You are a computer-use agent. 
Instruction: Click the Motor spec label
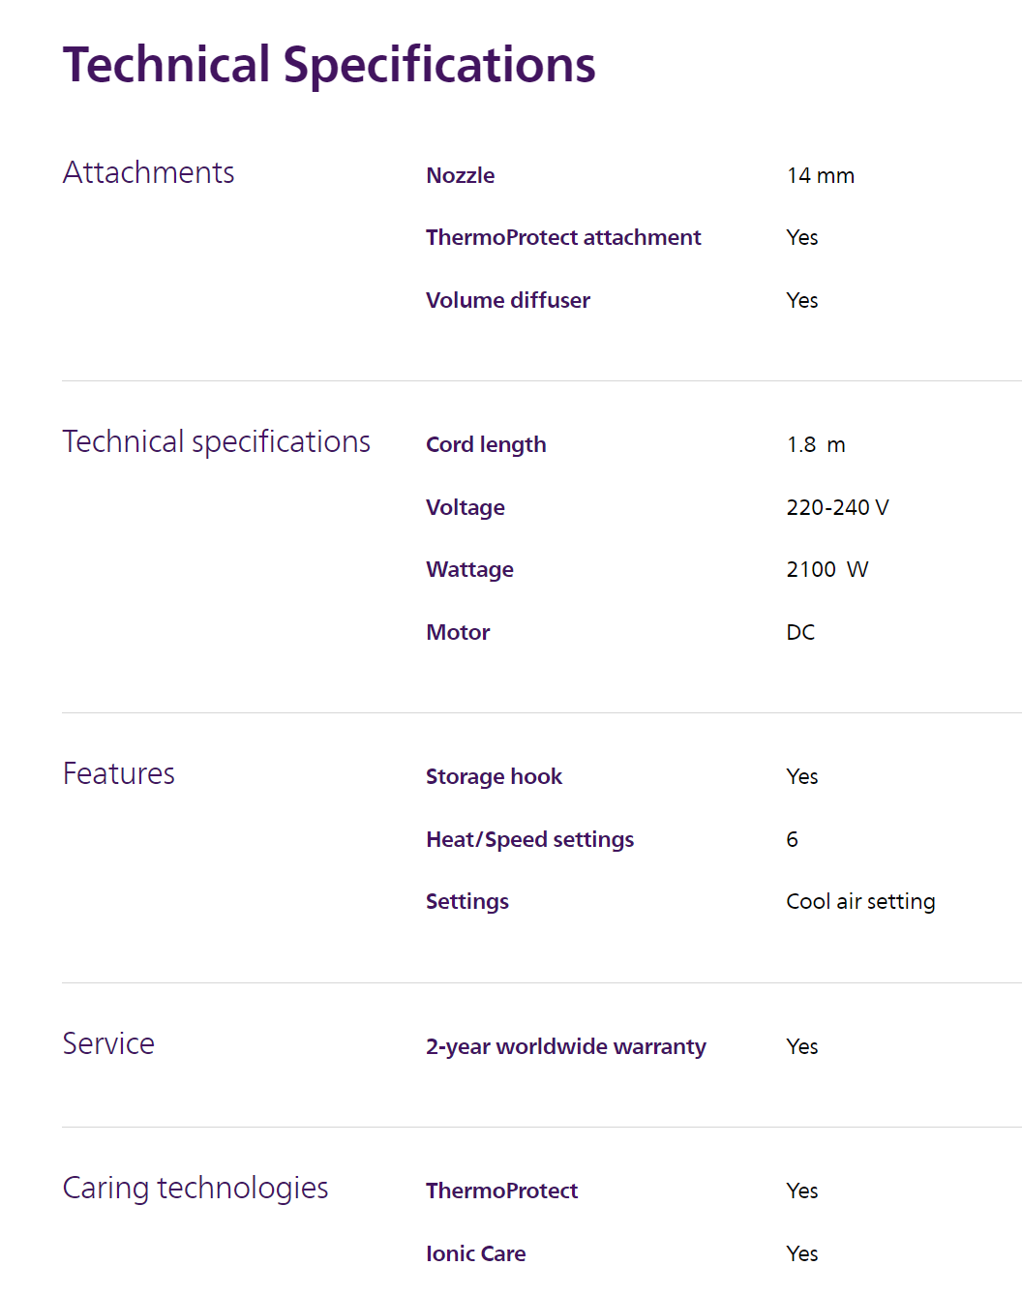click(x=458, y=632)
